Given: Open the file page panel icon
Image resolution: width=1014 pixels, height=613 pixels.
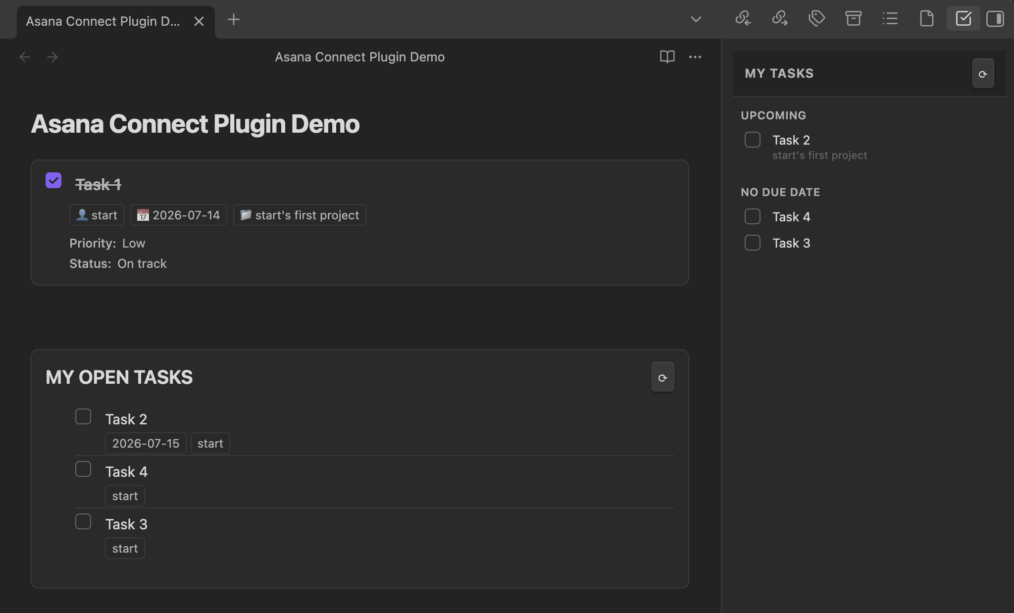Looking at the screenshot, I should coord(926,19).
